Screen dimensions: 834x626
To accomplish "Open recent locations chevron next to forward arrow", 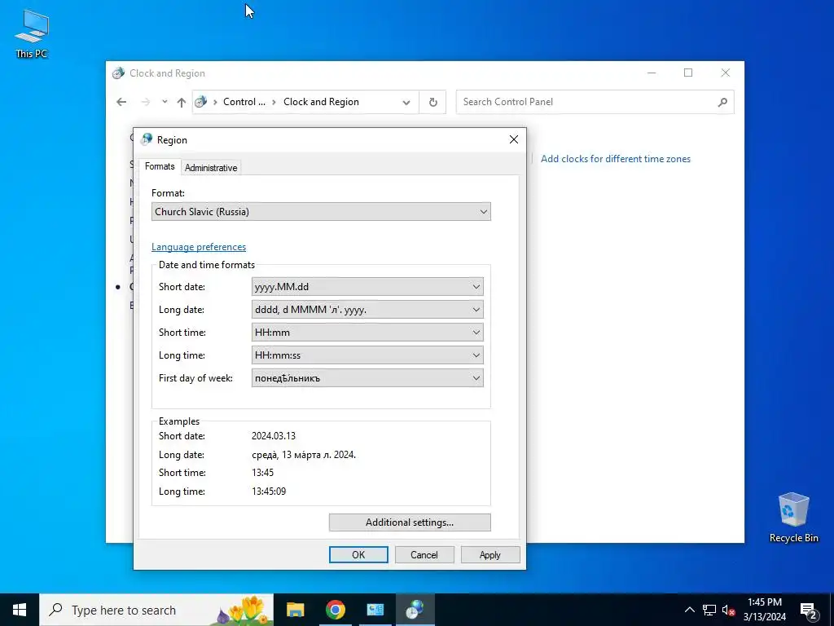I will pyautogui.click(x=165, y=102).
